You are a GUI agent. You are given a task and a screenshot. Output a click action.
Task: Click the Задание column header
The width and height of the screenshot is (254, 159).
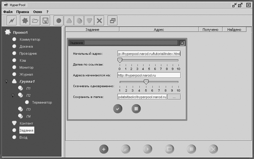coord(92,30)
